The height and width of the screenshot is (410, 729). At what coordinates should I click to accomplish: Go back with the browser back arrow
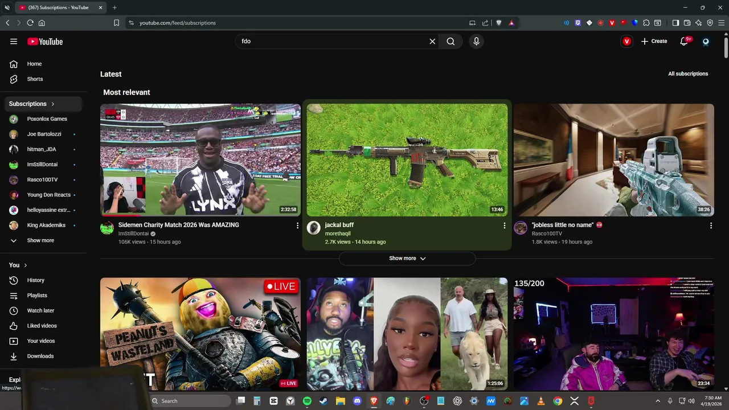[7, 23]
